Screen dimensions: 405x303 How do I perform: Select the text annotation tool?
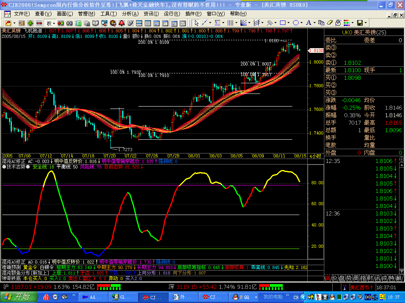[x=308, y=23]
